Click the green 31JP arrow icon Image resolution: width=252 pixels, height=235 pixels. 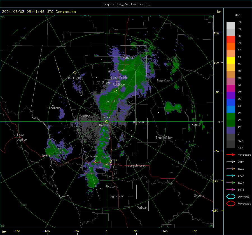click(x=231, y=182)
